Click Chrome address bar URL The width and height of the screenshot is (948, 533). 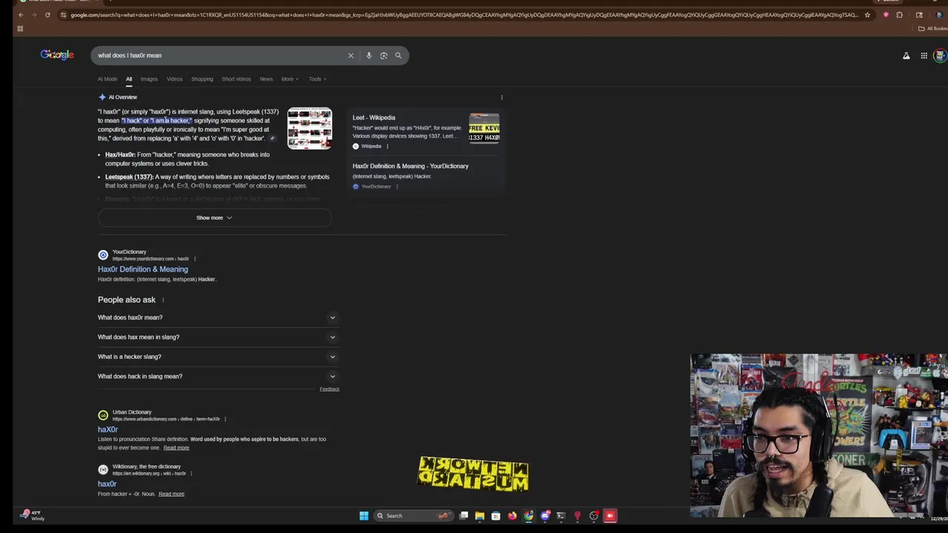coord(464,15)
